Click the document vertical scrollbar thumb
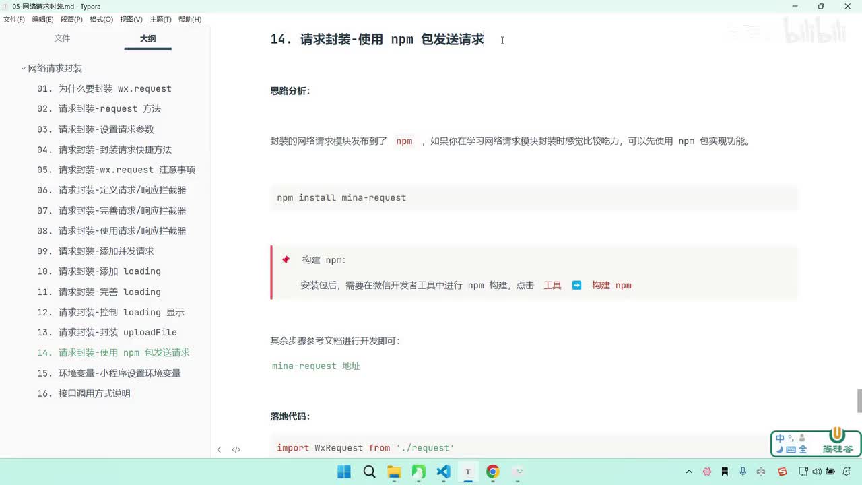Image resolution: width=862 pixels, height=485 pixels. click(859, 400)
